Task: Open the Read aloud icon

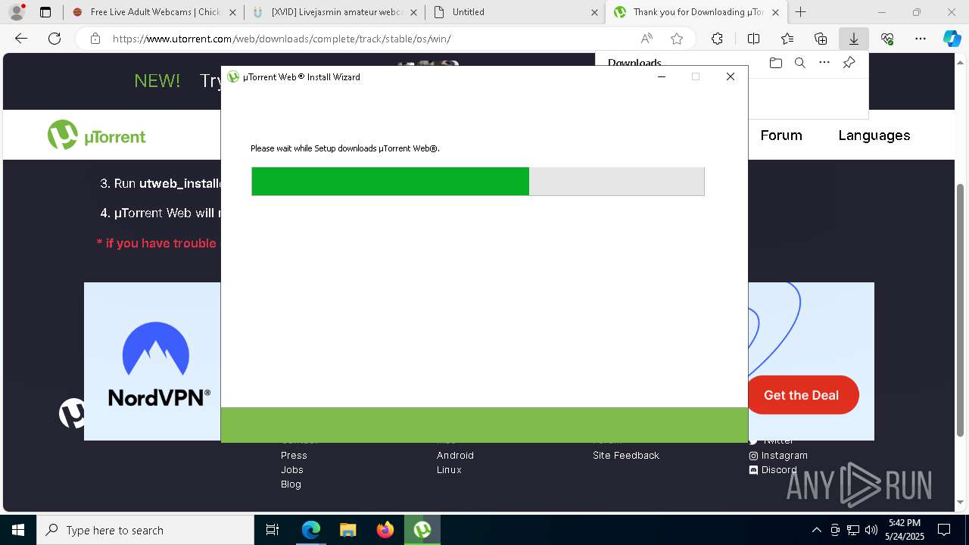Action: click(647, 39)
